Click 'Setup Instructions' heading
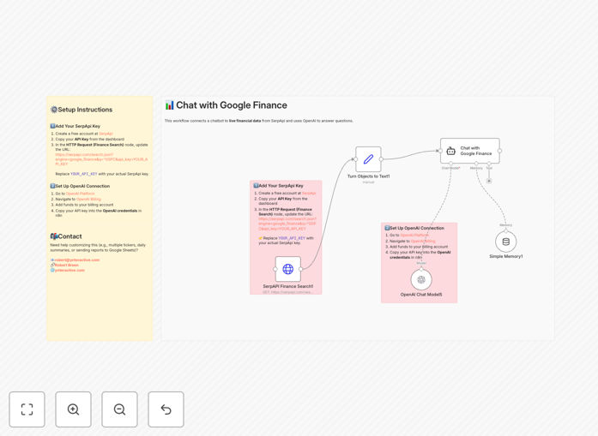Image resolution: width=598 pixels, height=436 pixels. pyautogui.click(x=85, y=110)
